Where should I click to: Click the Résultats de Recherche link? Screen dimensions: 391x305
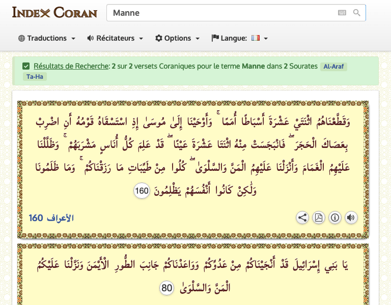pos(71,66)
